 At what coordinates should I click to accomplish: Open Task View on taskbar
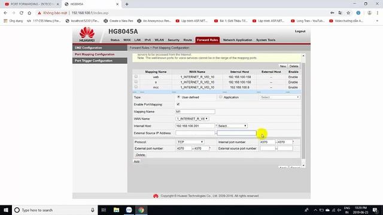point(104,210)
